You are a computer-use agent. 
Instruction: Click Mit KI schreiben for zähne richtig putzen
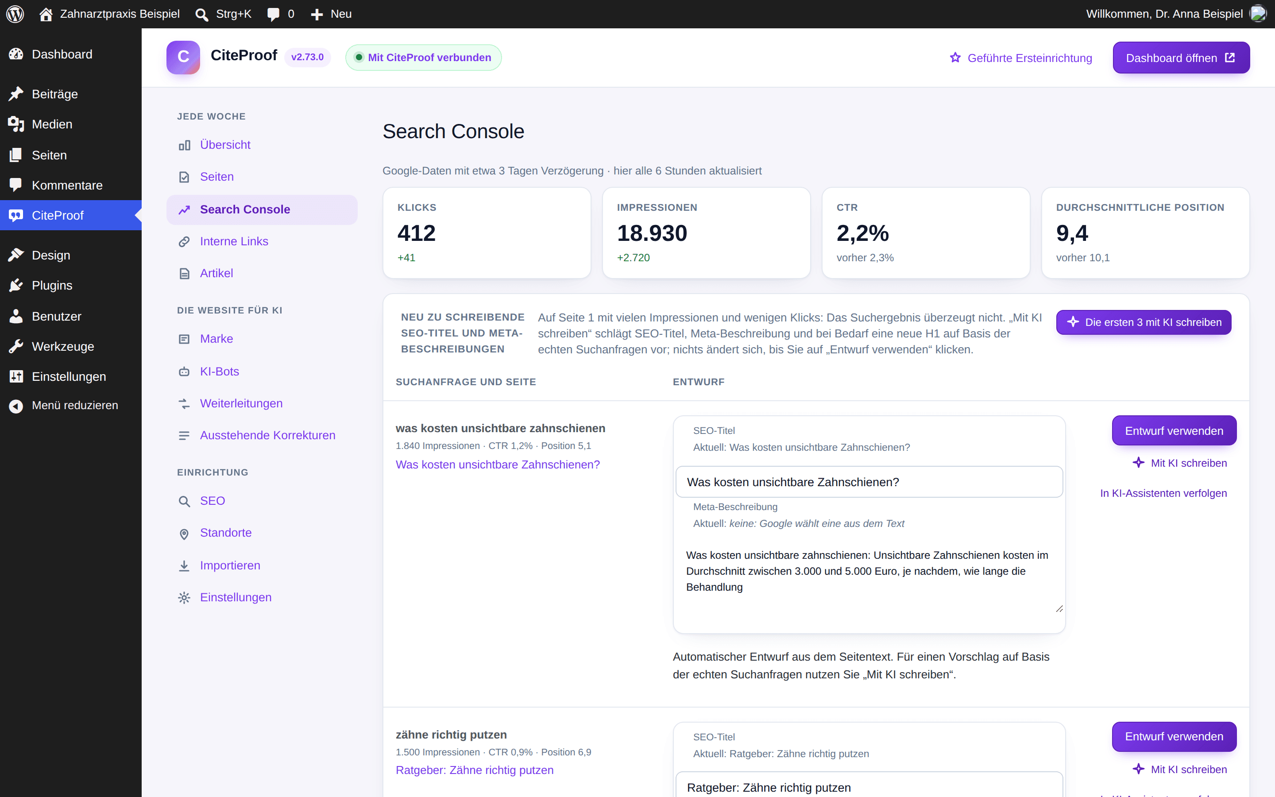[x=1180, y=769]
